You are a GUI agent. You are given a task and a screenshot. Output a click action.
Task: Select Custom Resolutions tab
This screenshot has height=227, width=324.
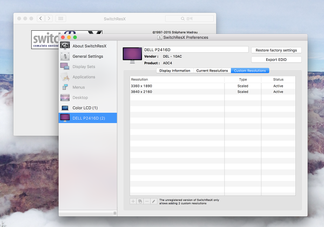(x=250, y=71)
